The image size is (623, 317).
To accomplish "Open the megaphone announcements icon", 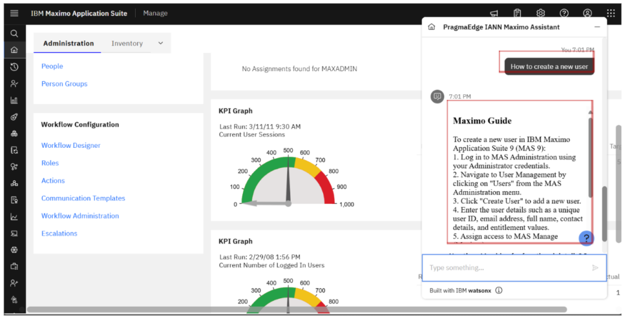I will pos(494,13).
